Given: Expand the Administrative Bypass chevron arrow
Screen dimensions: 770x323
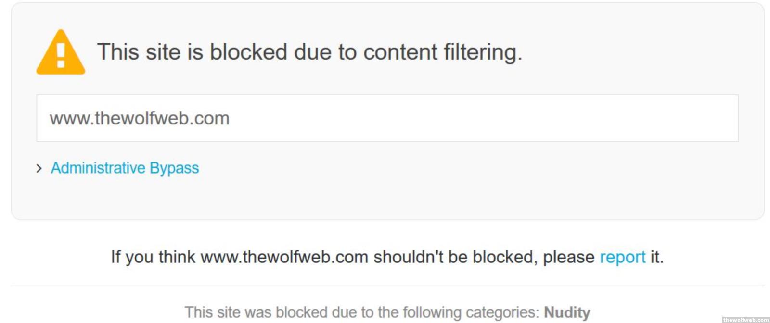Looking at the screenshot, I should [39, 168].
